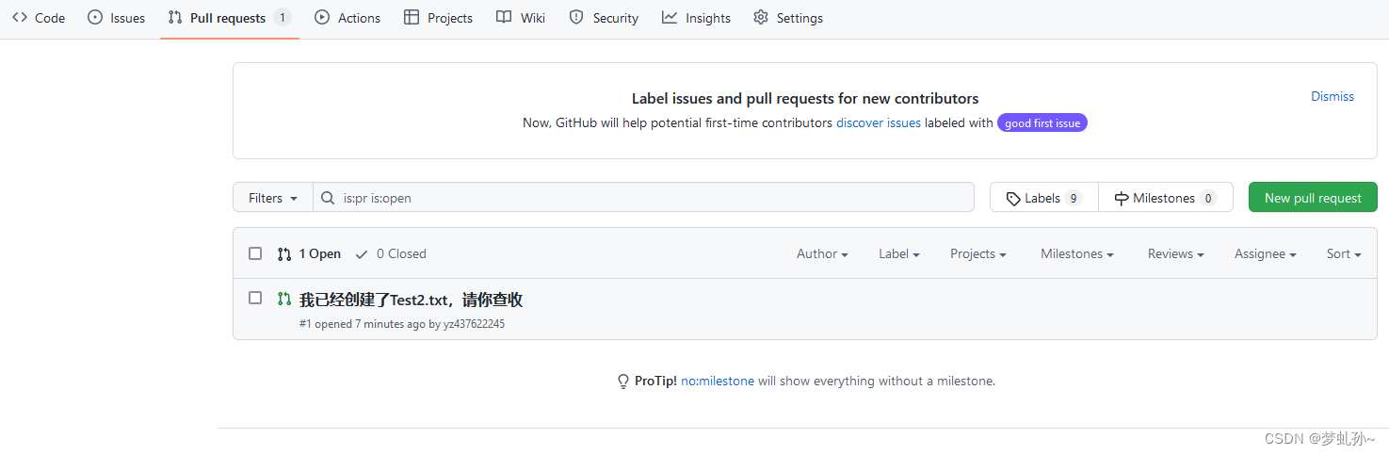Click the checkmark icon beside 0 Closed
This screenshot has height=455, width=1389.
tap(362, 254)
